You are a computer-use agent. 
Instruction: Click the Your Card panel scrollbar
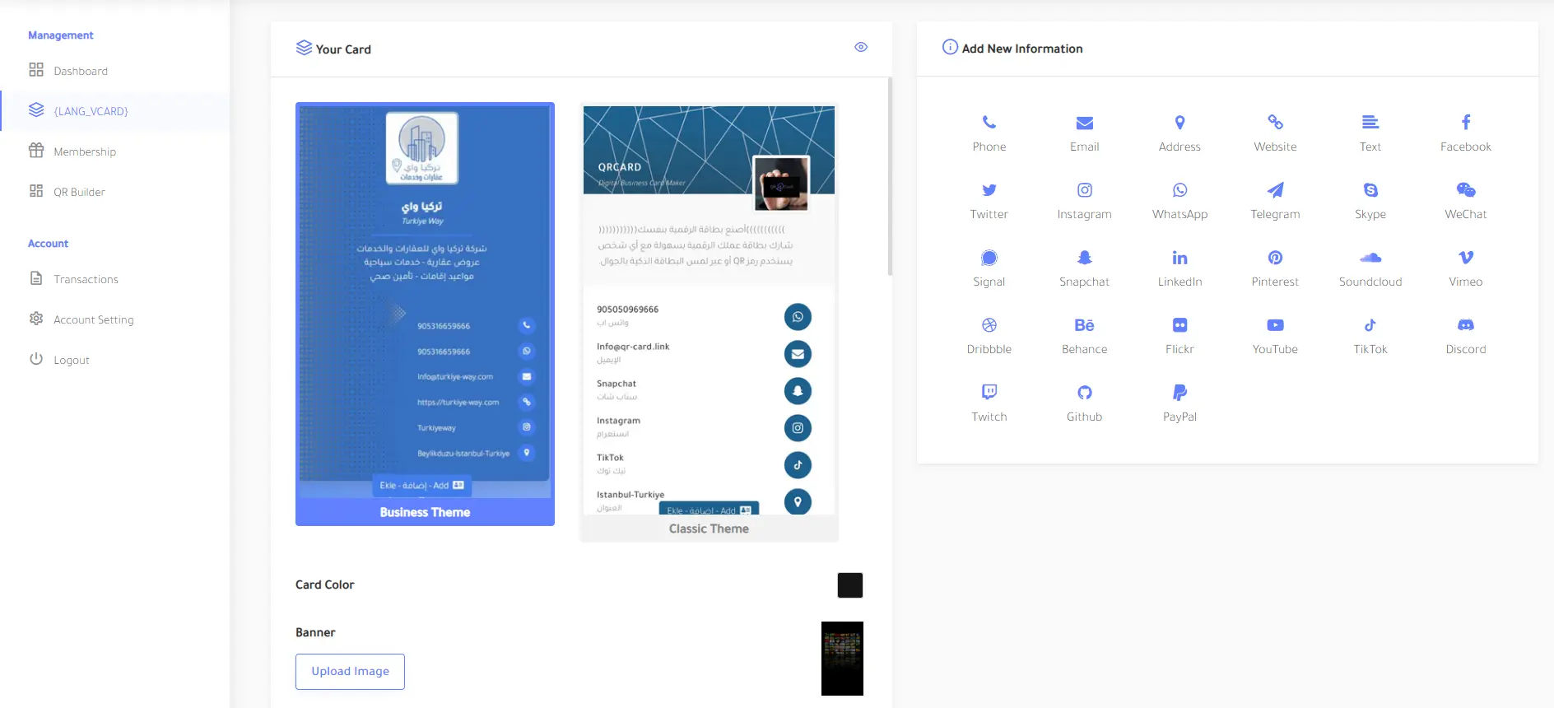pos(890,176)
